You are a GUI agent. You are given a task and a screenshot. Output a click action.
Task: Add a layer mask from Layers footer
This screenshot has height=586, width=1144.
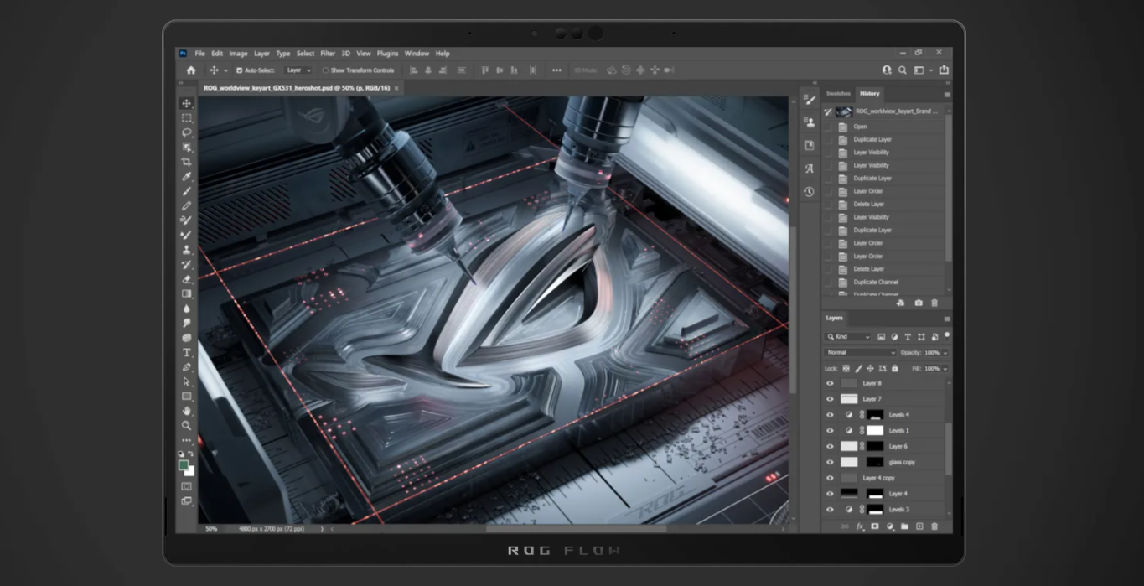pyautogui.click(x=874, y=526)
